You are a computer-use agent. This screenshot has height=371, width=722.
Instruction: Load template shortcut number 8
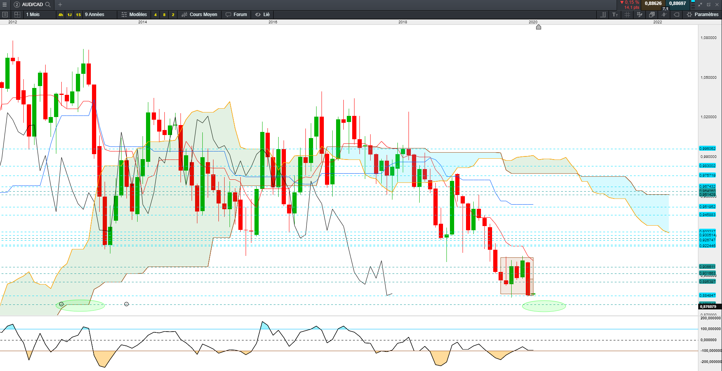(164, 15)
